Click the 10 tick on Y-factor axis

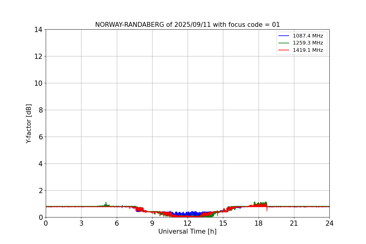tap(38, 83)
